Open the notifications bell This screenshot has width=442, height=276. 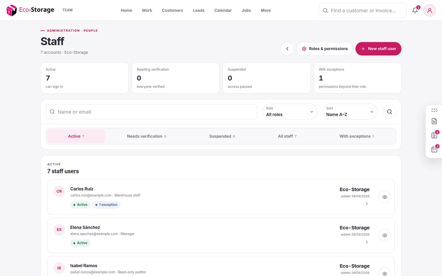tap(415, 10)
